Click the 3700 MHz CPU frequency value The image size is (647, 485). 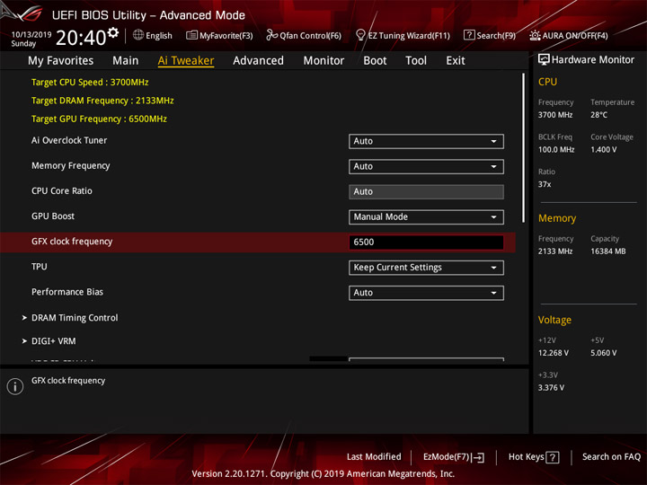point(555,115)
